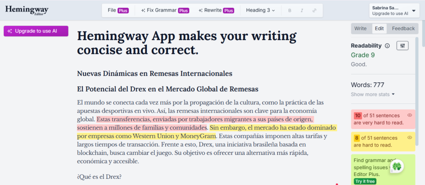Click the text ¿Qué es el Drex?
This screenshot has height=185, width=425.
(x=99, y=177)
